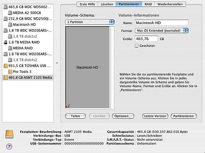This screenshot has width=205, height=153.
Task: Open the RAID tab
Action: [147, 4]
